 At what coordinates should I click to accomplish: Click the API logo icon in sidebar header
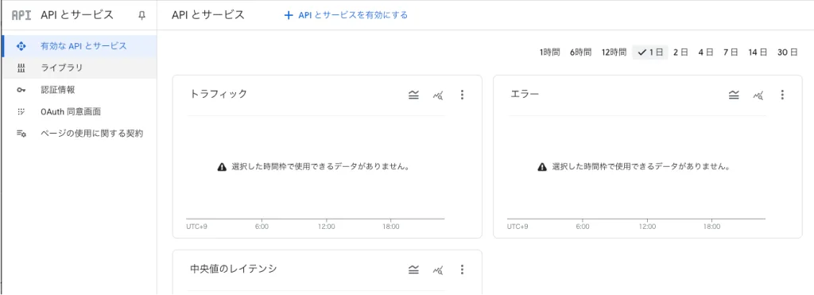(x=21, y=16)
